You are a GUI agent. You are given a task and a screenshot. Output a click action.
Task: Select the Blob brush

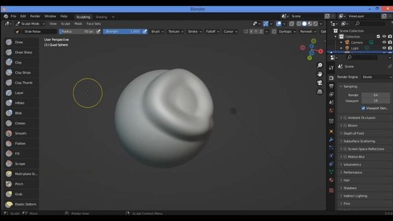[21, 113]
